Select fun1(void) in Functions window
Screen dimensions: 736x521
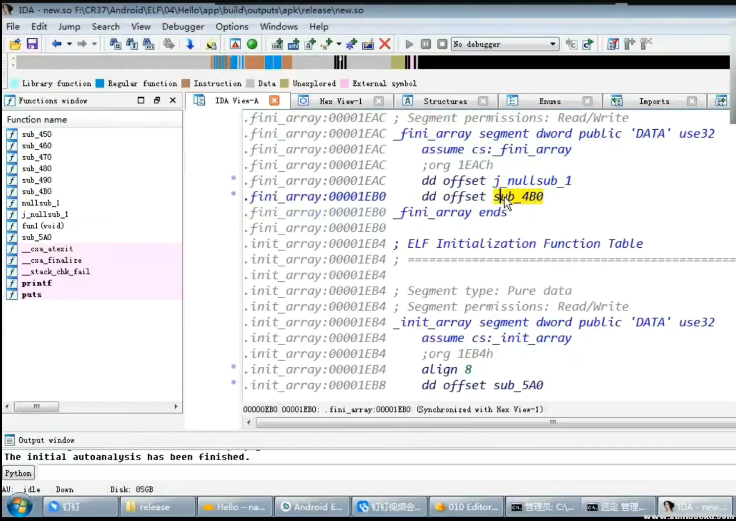(42, 226)
